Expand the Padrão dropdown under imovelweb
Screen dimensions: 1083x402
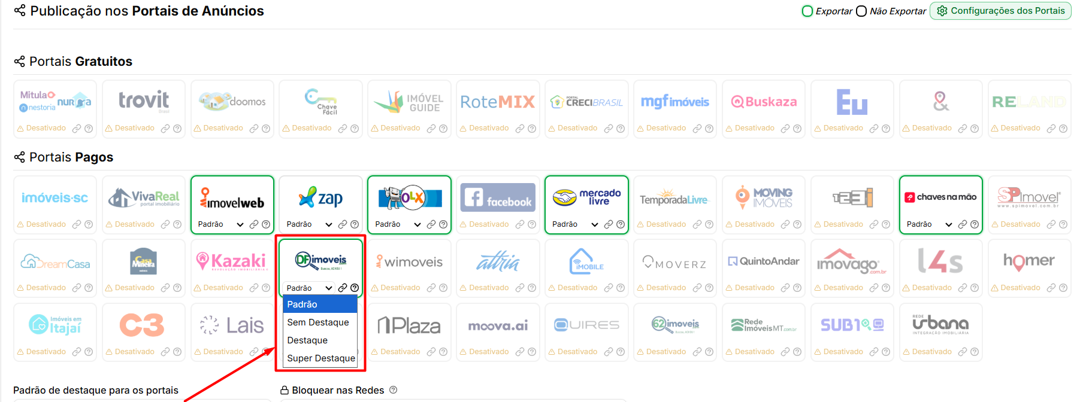point(220,224)
